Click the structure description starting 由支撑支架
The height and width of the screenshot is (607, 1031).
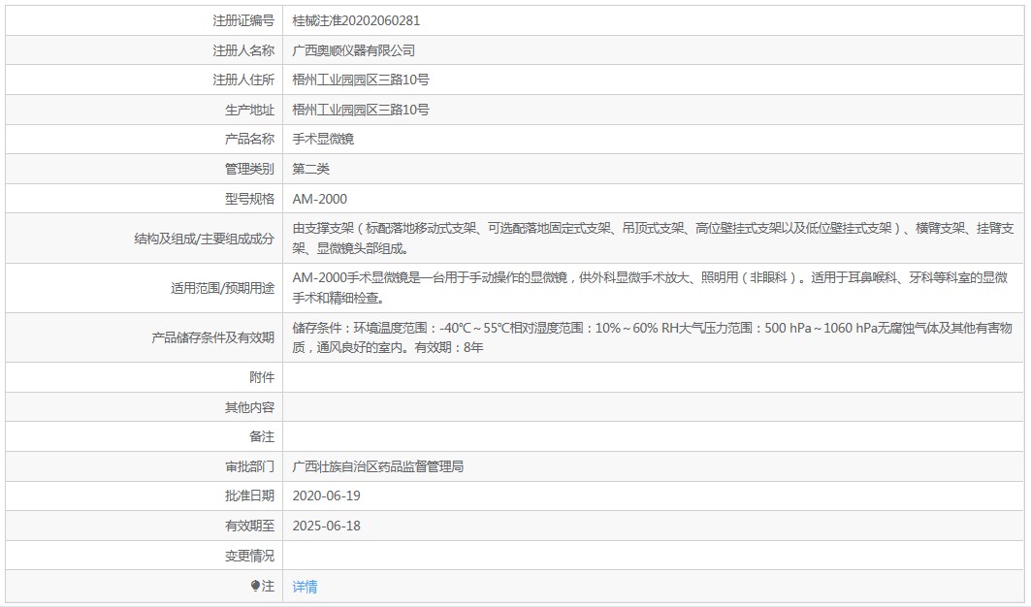pos(653,239)
